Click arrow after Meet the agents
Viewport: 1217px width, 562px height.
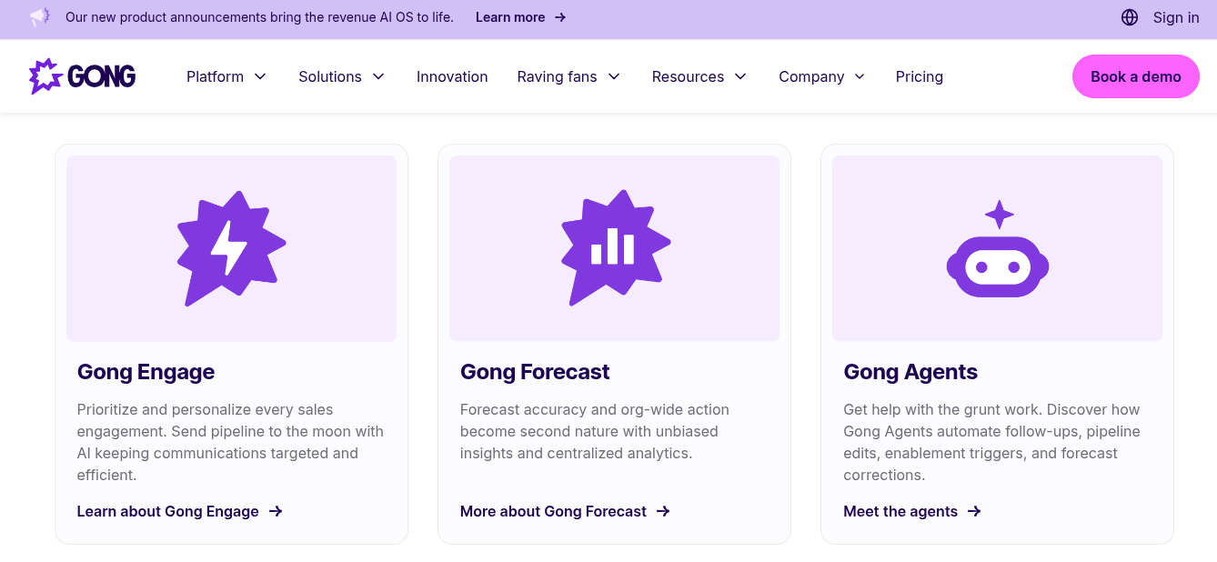(974, 511)
